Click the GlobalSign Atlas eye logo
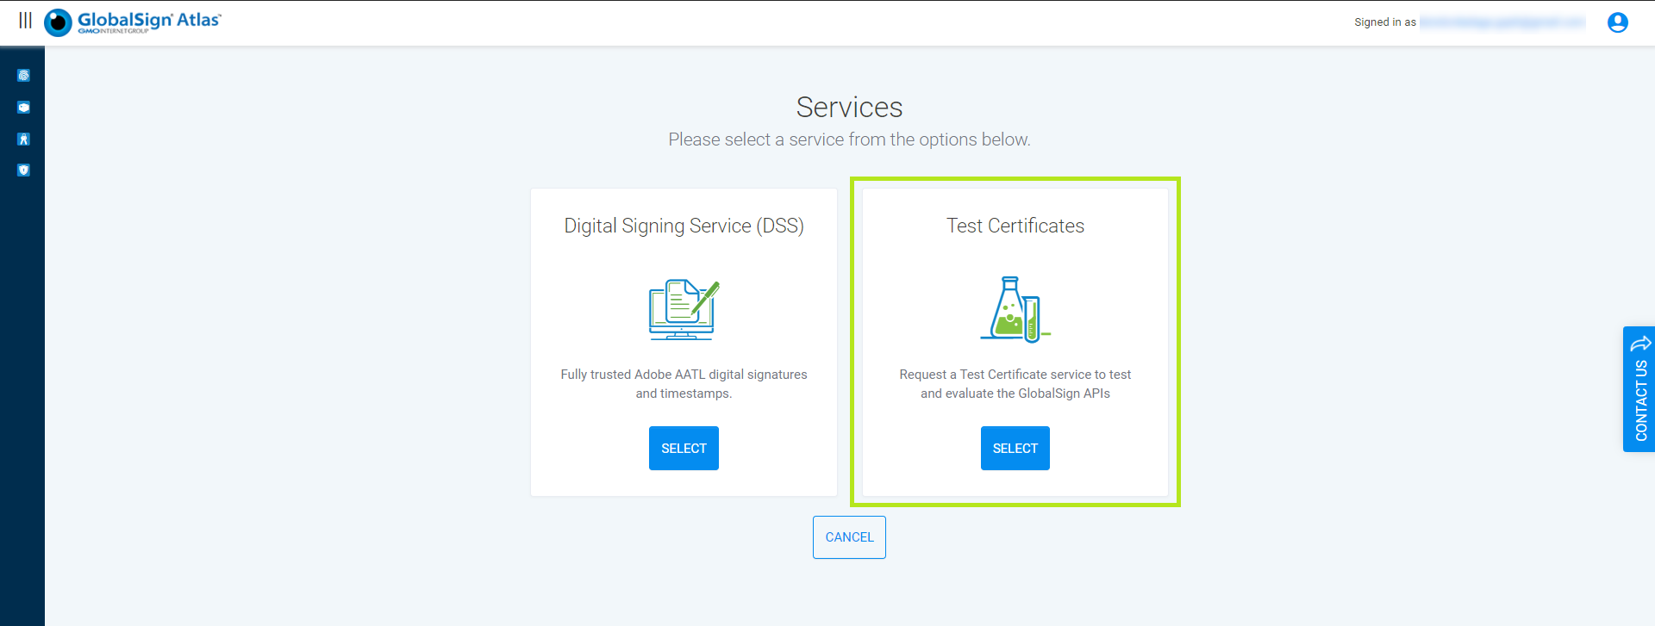This screenshot has width=1655, height=626. coord(58,22)
